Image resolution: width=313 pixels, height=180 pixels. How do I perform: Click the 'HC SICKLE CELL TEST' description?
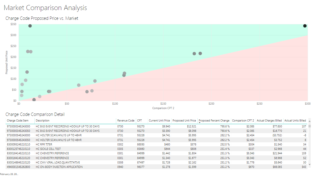pyautogui.click(x=48, y=149)
